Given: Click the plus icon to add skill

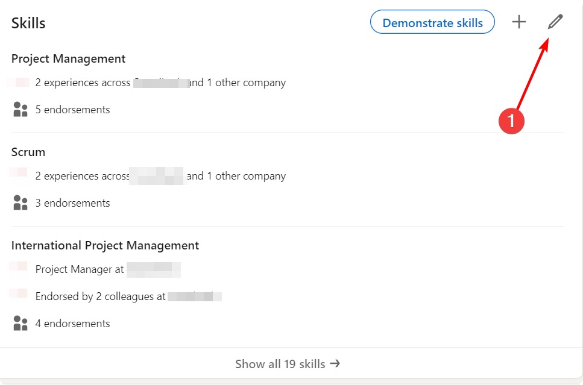Looking at the screenshot, I should point(518,22).
